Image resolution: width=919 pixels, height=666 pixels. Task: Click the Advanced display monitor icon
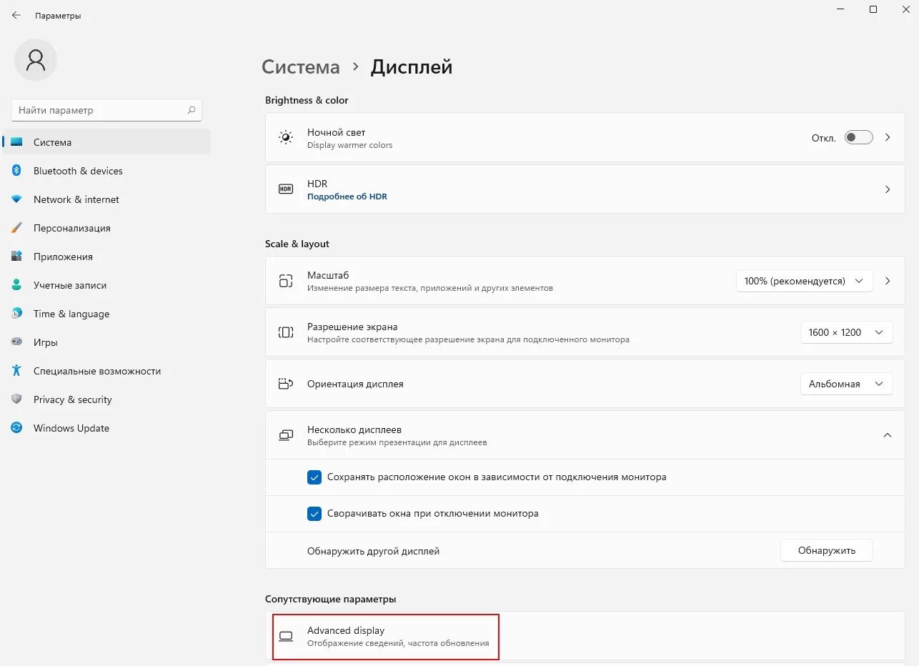click(x=287, y=635)
